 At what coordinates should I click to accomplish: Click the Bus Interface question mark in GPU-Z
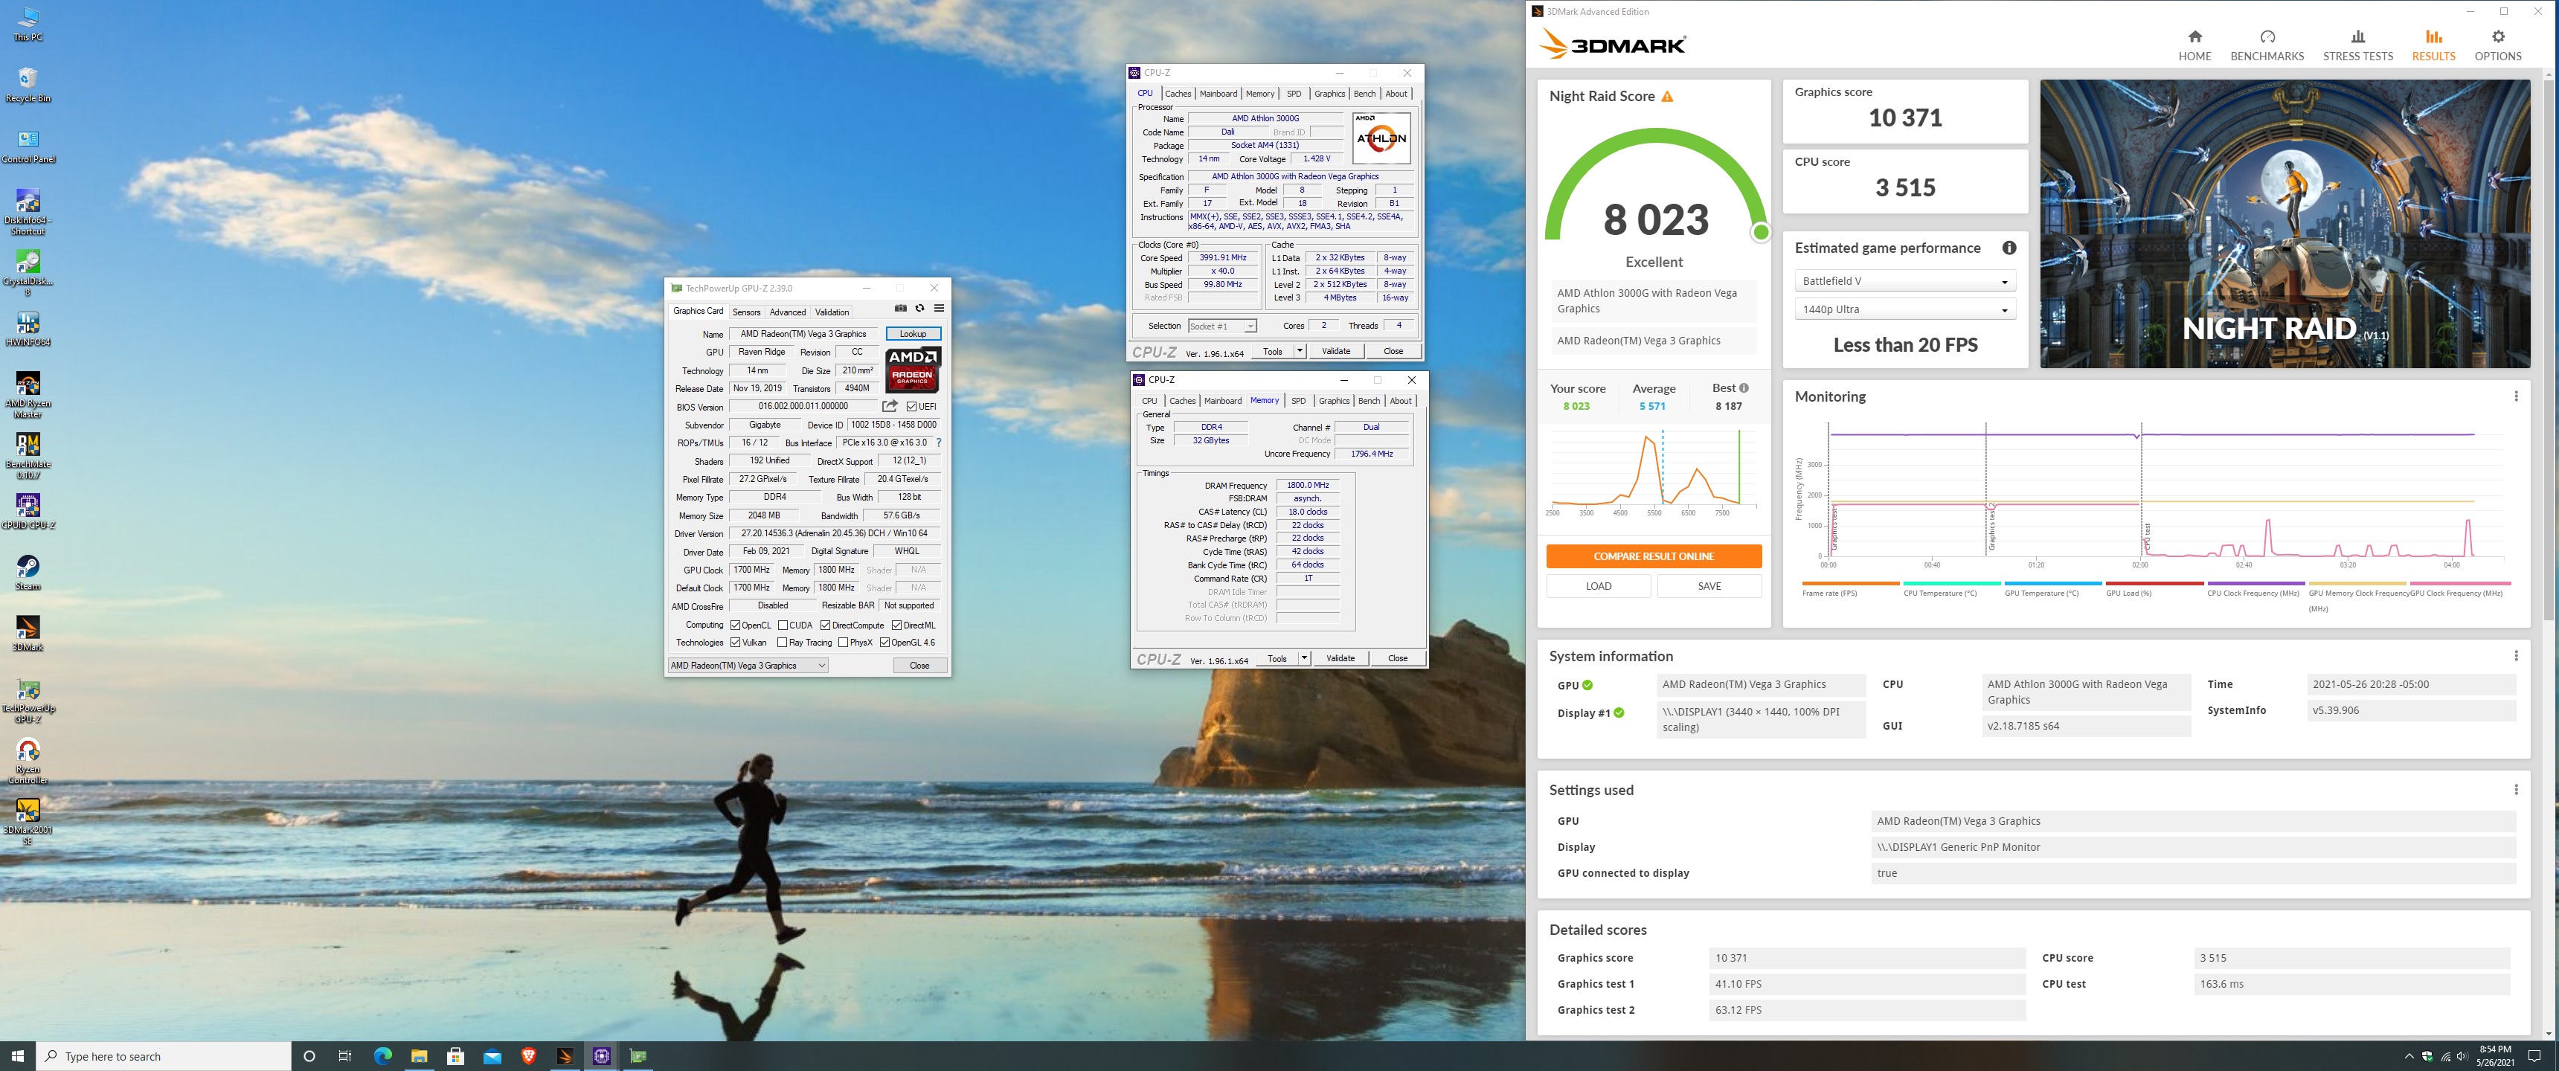939,443
